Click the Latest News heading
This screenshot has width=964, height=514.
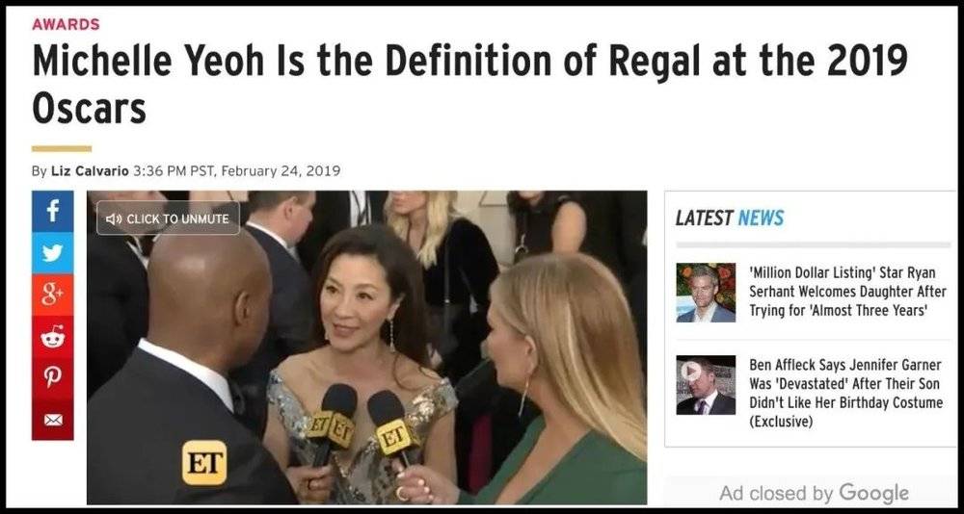click(730, 218)
